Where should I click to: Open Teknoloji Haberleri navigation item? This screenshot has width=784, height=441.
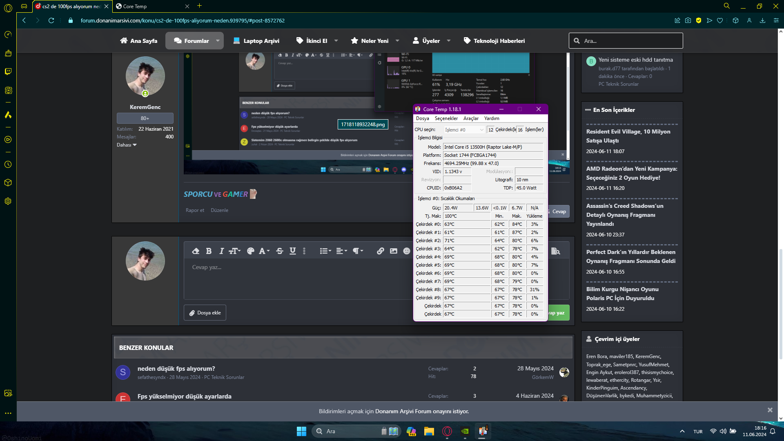coord(494,41)
